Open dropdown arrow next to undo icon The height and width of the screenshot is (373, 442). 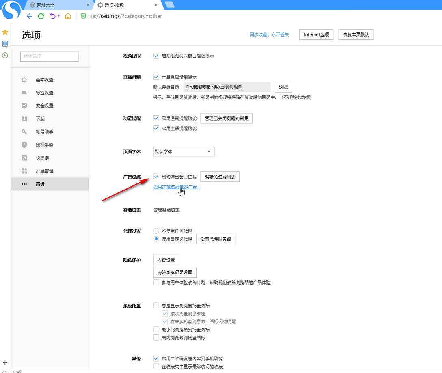pos(58,16)
